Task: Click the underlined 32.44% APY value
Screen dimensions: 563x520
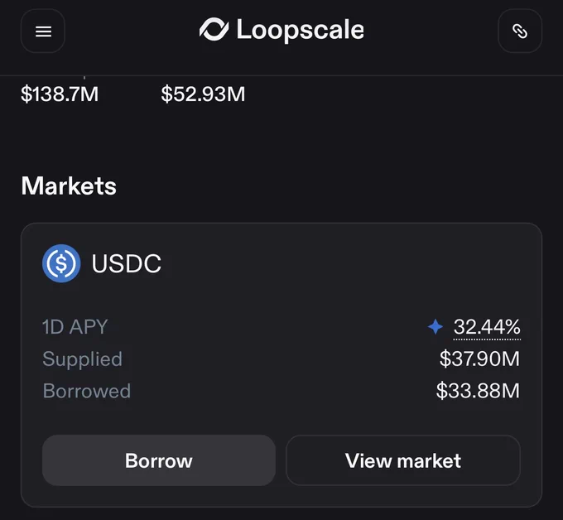Action: [487, 327]
